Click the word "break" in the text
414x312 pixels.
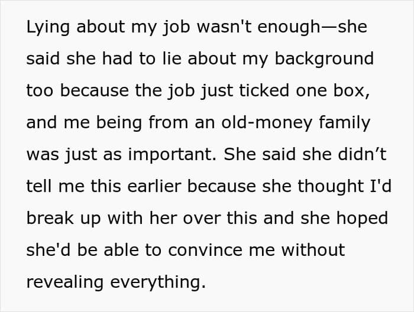point(49,219)
